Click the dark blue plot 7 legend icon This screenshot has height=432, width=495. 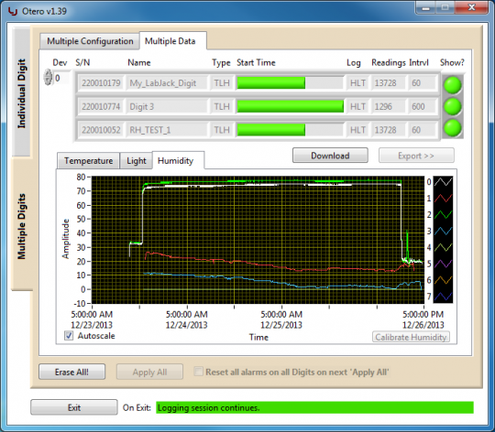(x=444, y=297)
